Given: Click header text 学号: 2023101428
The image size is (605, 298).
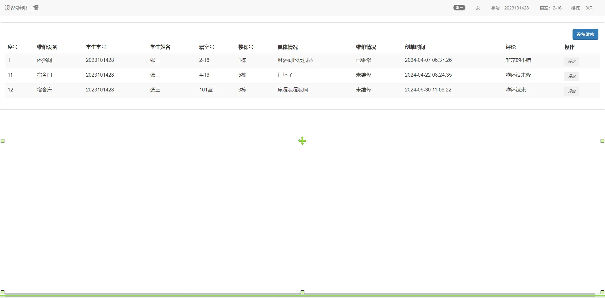Looking at the screenshot, I should 510,8.
